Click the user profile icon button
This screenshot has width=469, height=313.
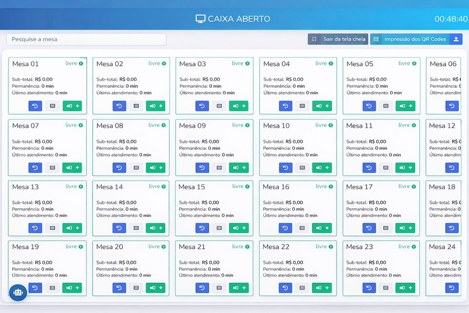456,39
